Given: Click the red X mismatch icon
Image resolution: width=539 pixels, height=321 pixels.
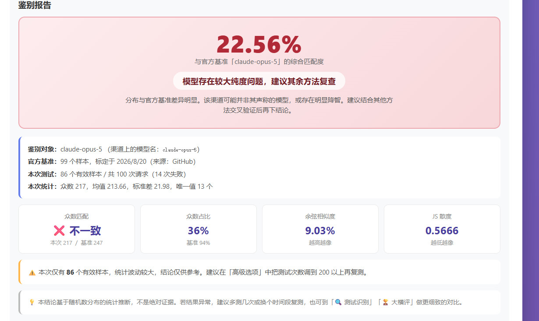Looking at the screenshot, I should [x=59, y=231].
